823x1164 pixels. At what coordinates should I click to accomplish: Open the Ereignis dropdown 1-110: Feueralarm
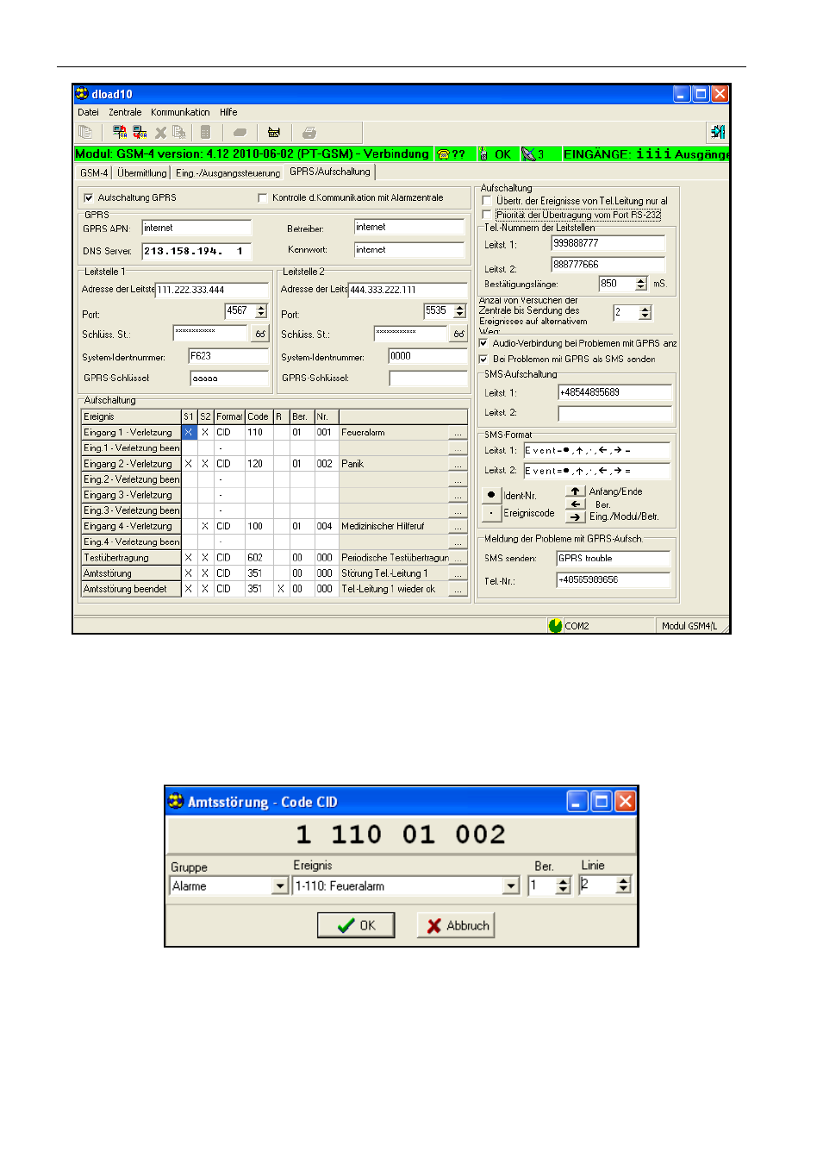point(511,886)
